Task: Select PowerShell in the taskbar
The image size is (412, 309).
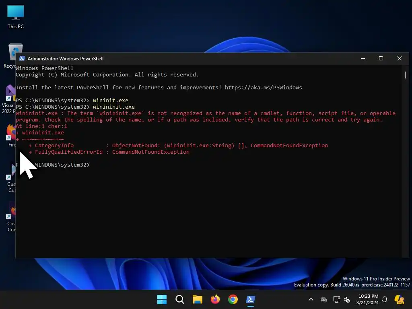Action: point(250,299)
